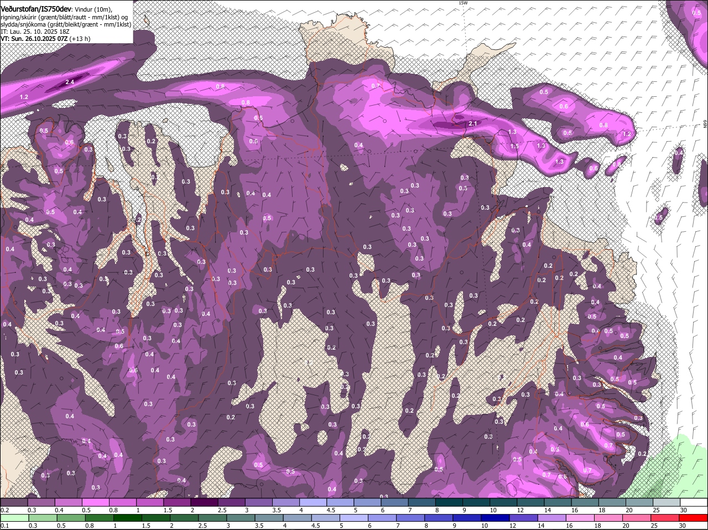Click the 0.8 label left of the 1.2 at right edge
Screen dimensions: 708x530
click(603, 126)
